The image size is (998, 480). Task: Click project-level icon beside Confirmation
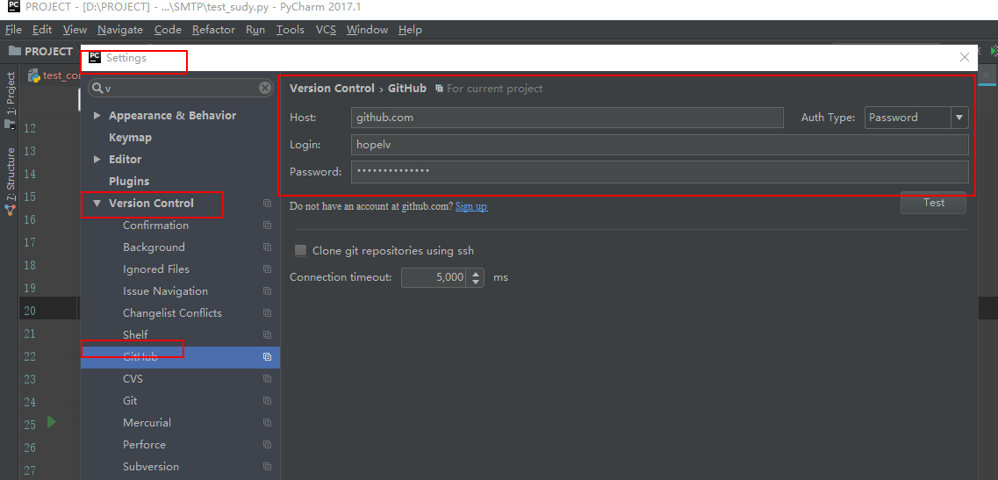(268, 226)
